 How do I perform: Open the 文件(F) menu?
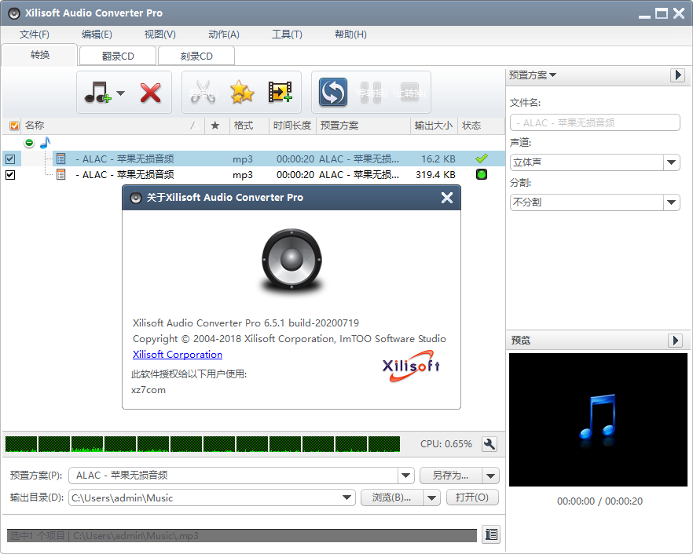pyautogui.click(x=35, y=35)
